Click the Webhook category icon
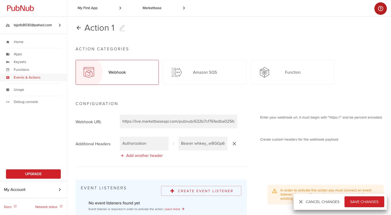 89,72
